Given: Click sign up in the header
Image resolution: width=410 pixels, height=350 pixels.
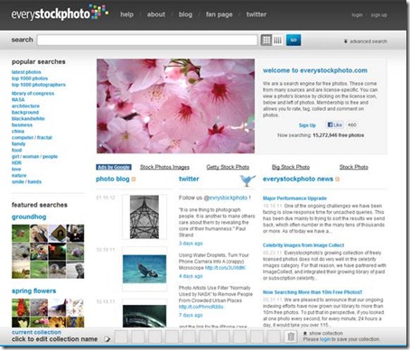Looking at the screenshot, I should (378, 14).
